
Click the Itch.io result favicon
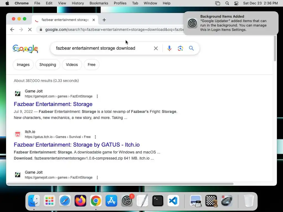18,134
